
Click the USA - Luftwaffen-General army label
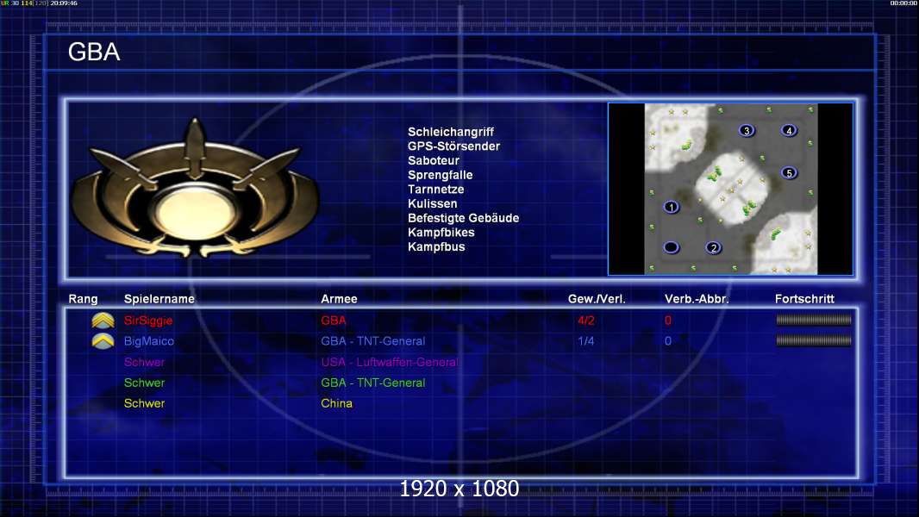[x=389, y=362]
